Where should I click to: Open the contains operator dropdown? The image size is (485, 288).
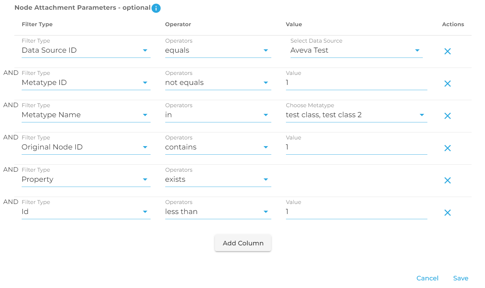point(218,147)
